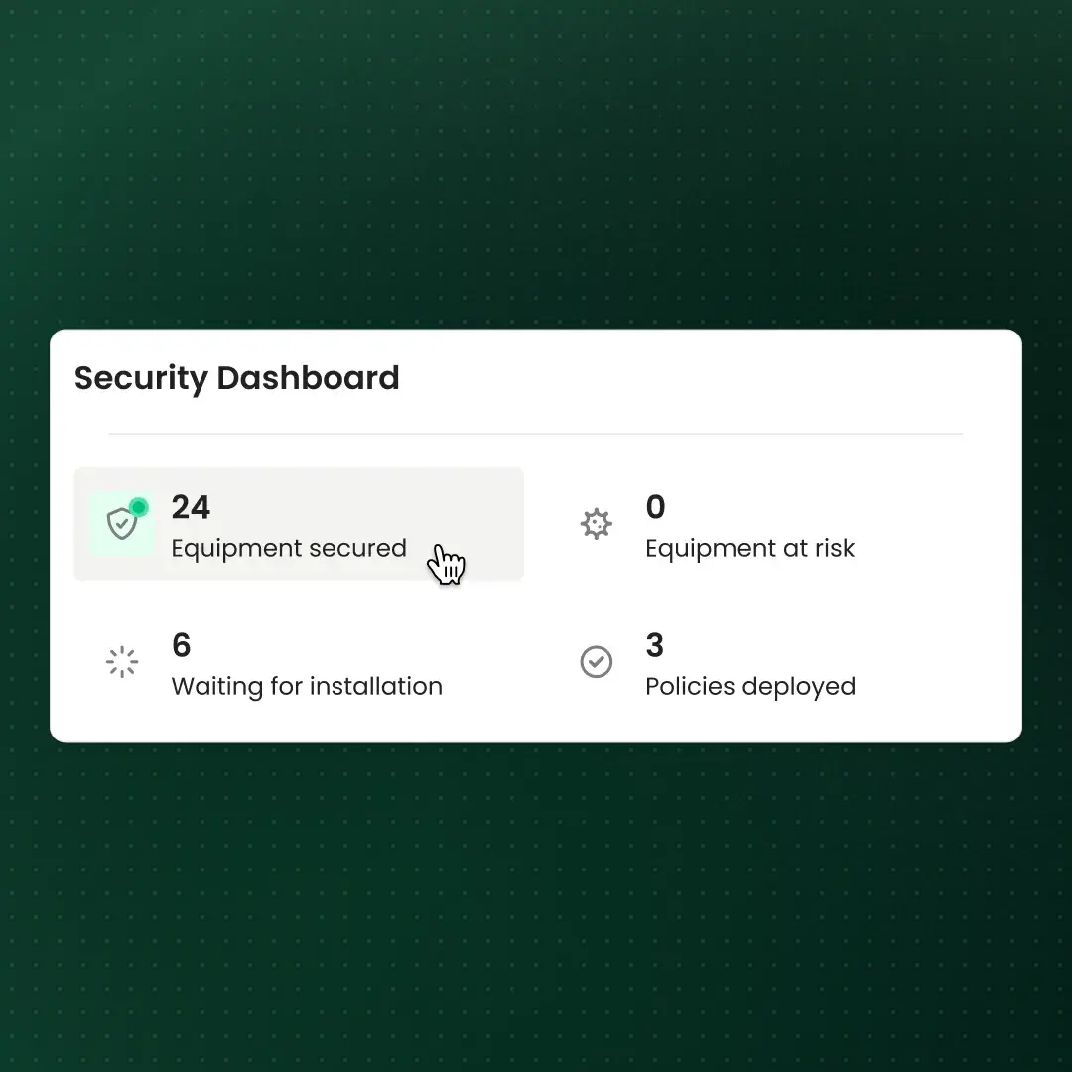Viewport: 1072px width, 1072px height.
Task: Click the light green shield icon background
Action: [122, 524]
